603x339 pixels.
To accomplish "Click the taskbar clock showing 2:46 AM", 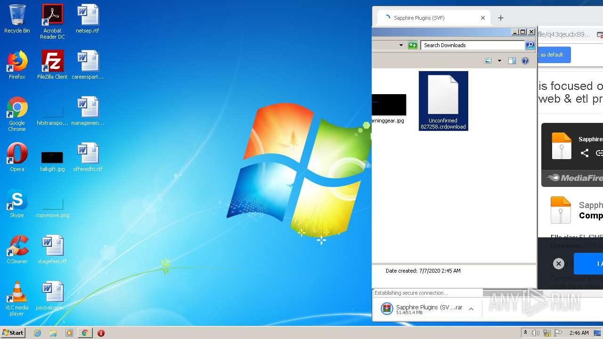I will tap(579, 333).
